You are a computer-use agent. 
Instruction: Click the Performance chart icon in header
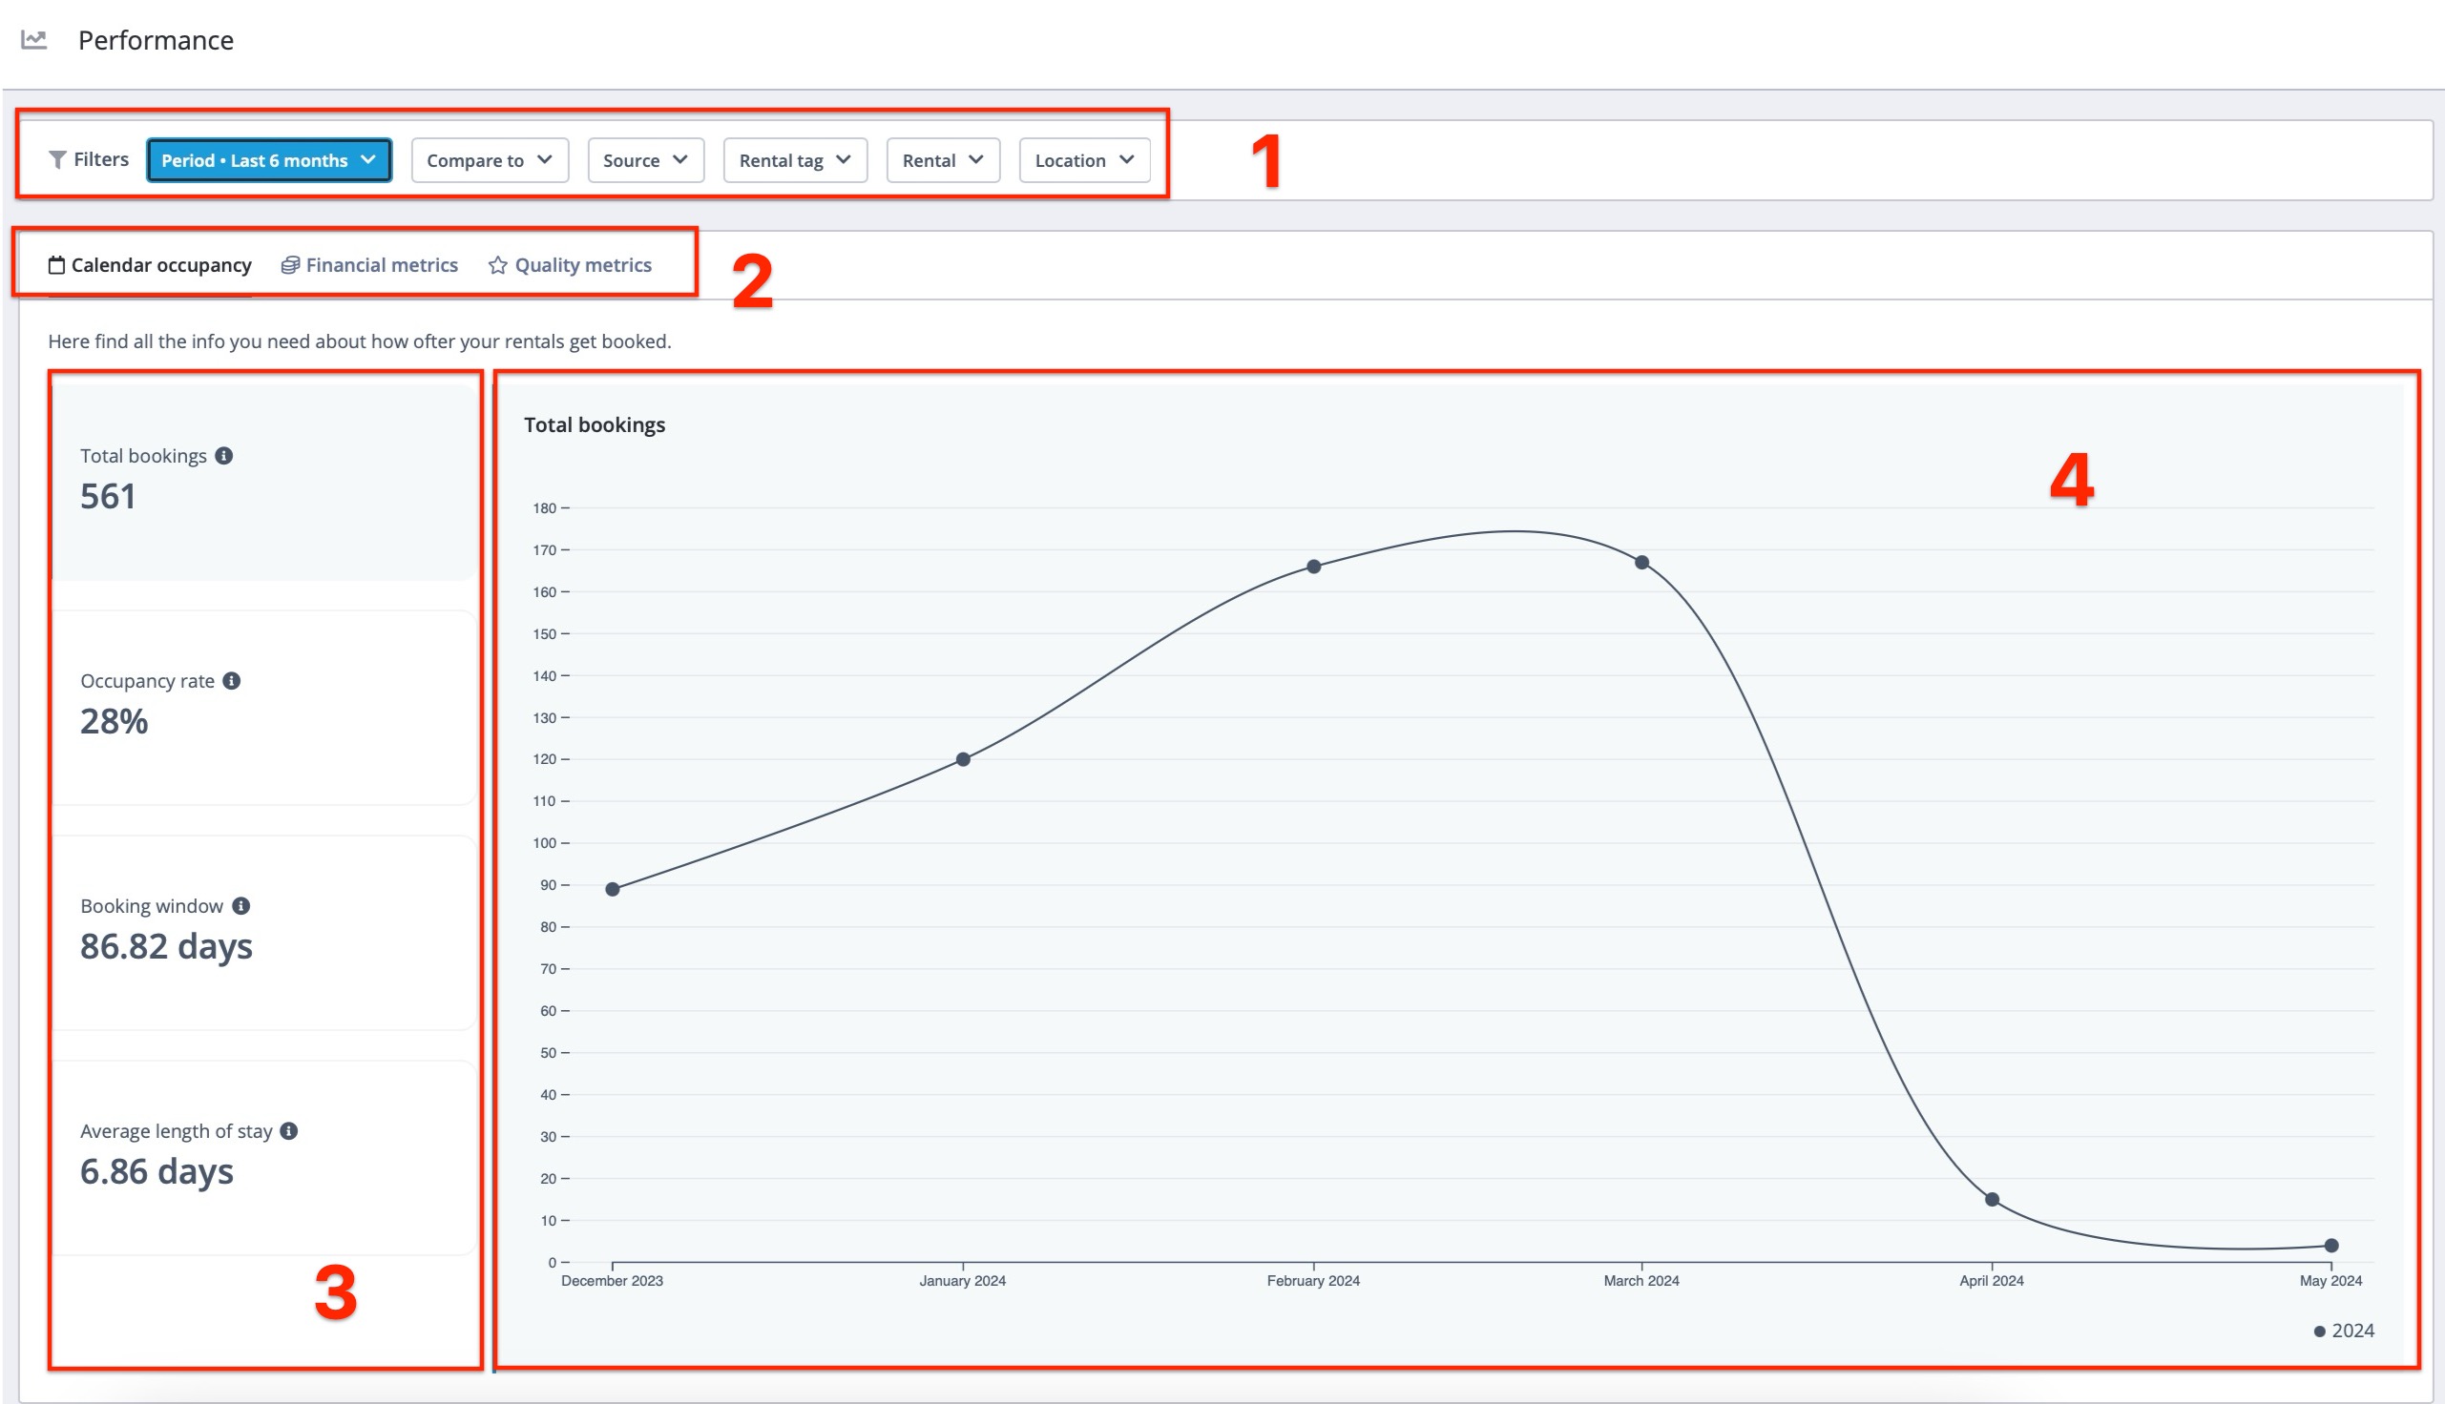coord(33,39)
